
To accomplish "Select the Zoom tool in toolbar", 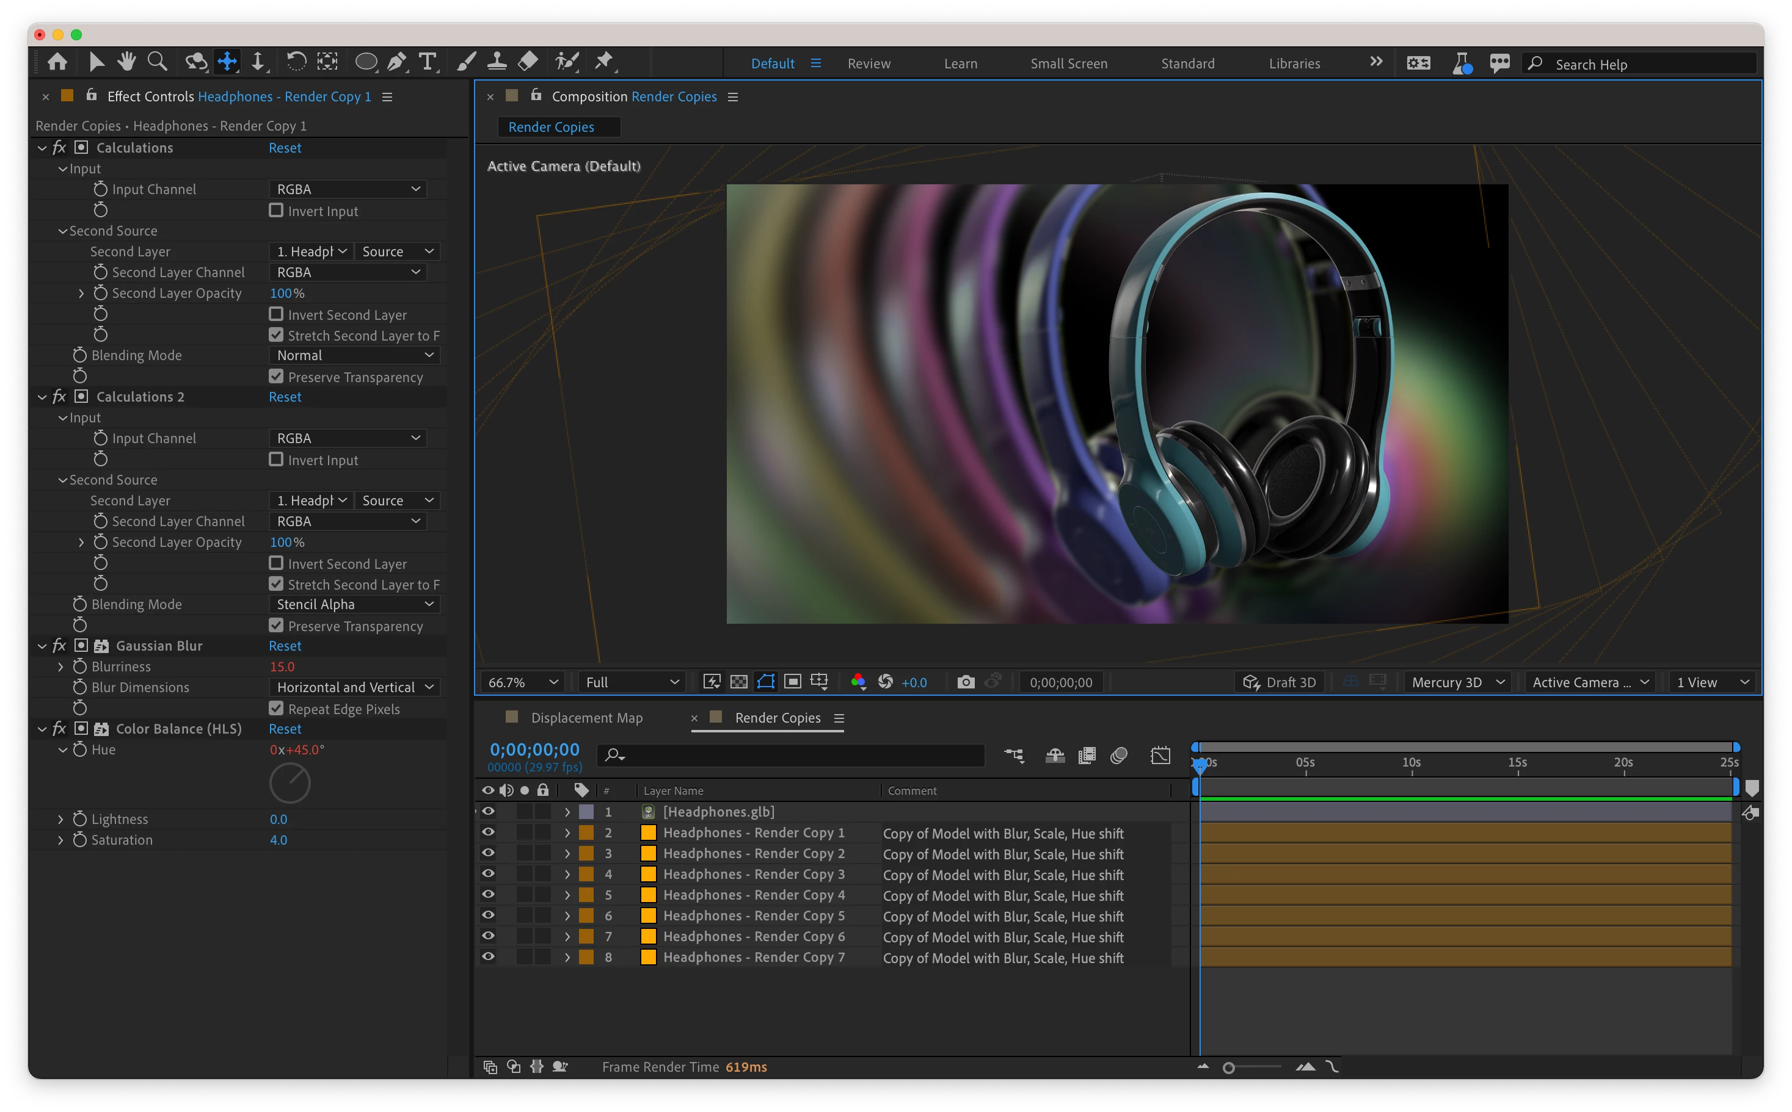I will (157, 62).
